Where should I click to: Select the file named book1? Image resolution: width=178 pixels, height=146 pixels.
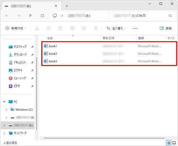[x=53, y=46]
